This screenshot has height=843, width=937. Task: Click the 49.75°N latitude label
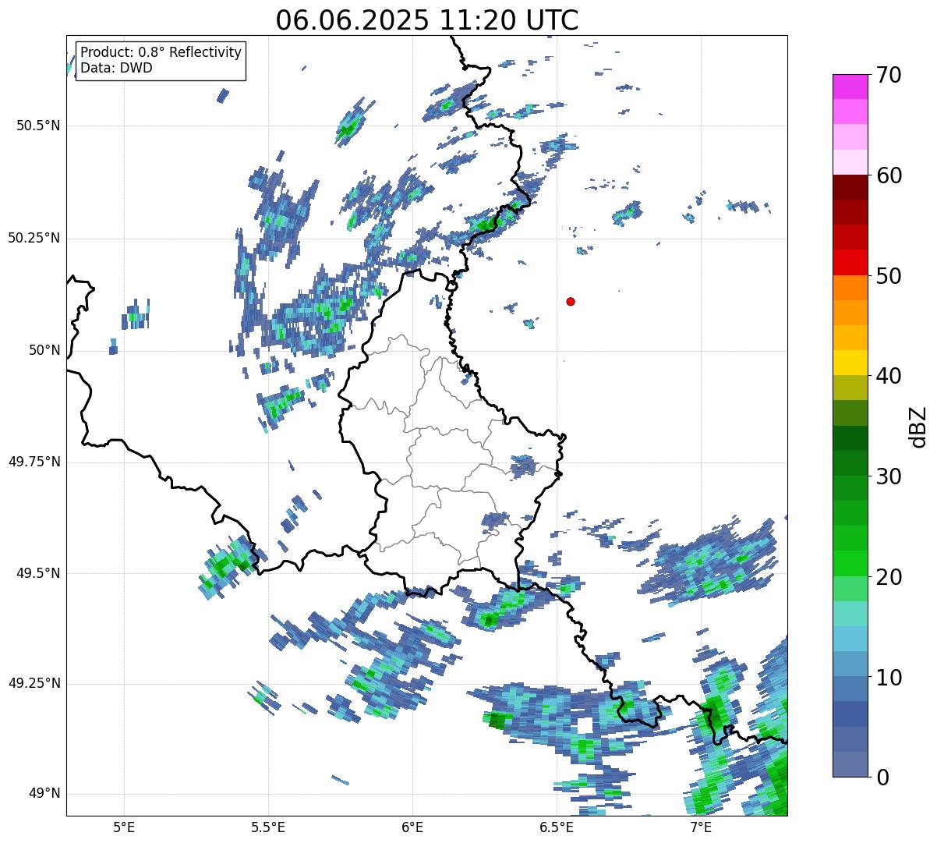(x=34, y=462)
